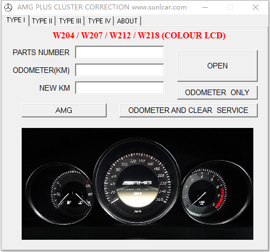Click the AMG button
This screenshot has height=252, width=270.
(x=64, y=110)
